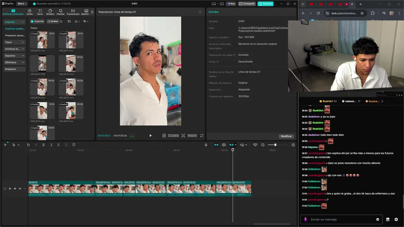Select the IMG_8573.mov thumbnail
This screenshot has width=404, height=227.
click(x=71, y=63)
